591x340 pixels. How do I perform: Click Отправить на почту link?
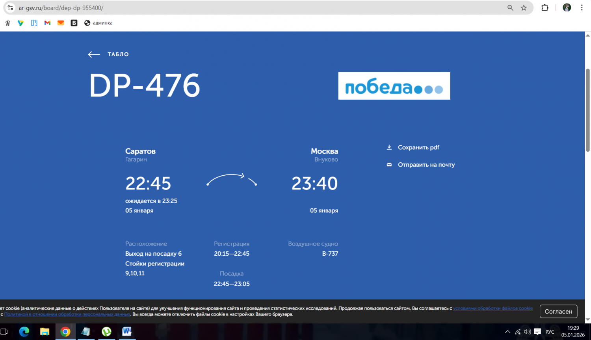(x=426, y=165)
